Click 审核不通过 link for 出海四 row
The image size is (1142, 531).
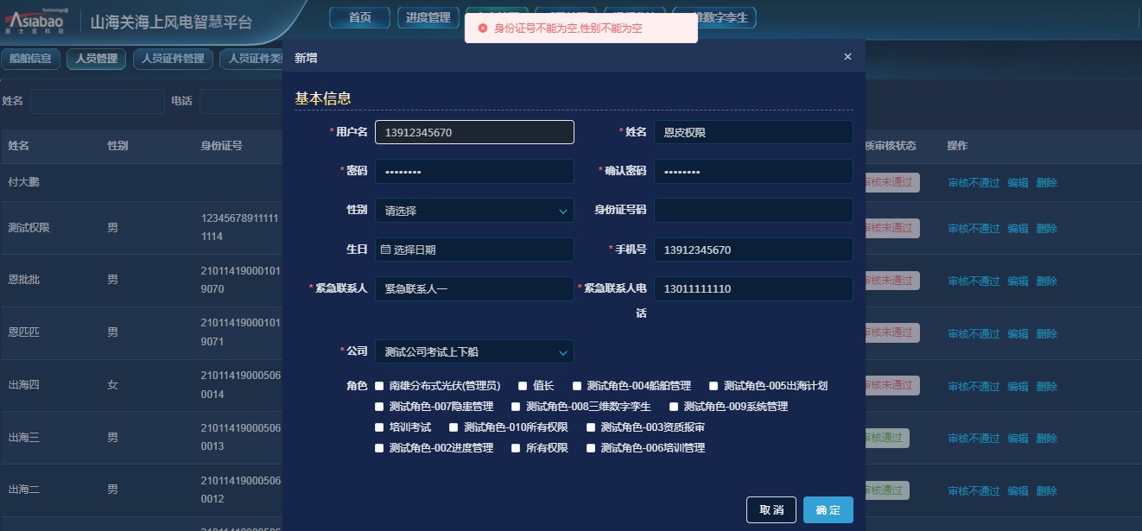[x=974, y=385]
